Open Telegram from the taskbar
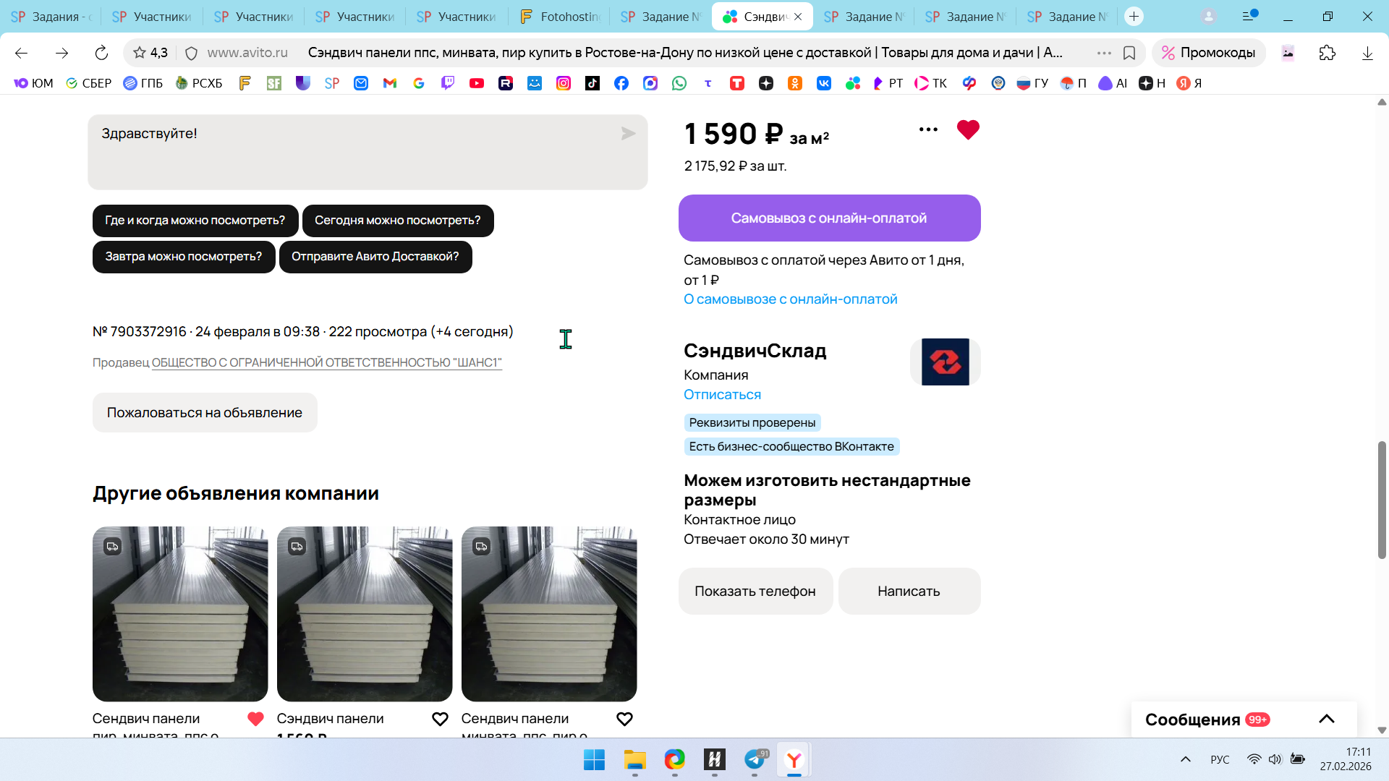The width and height of the screenshot is (1389, 781). 755,759
